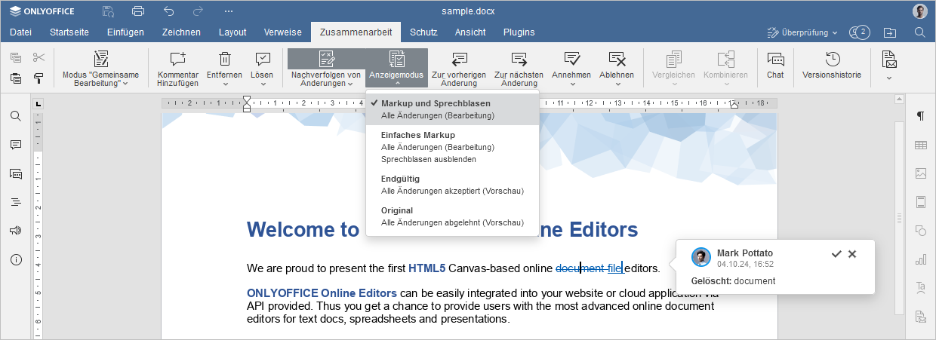Click the Copy icon in toolbar
This screenshot has width=936, height=340.
pos(16,57)
